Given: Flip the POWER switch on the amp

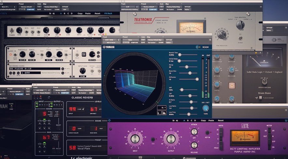Looking at the screenshot, I should coord(12,30).
